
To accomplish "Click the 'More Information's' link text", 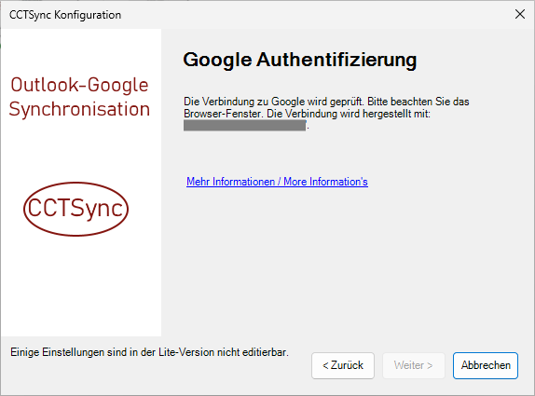I will tap(325, 182).
